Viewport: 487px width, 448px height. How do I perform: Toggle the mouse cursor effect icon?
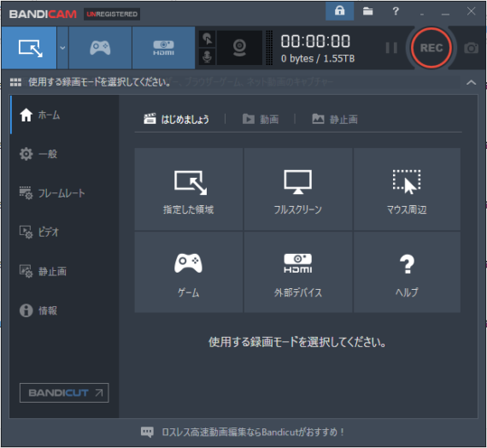[207, 39]
